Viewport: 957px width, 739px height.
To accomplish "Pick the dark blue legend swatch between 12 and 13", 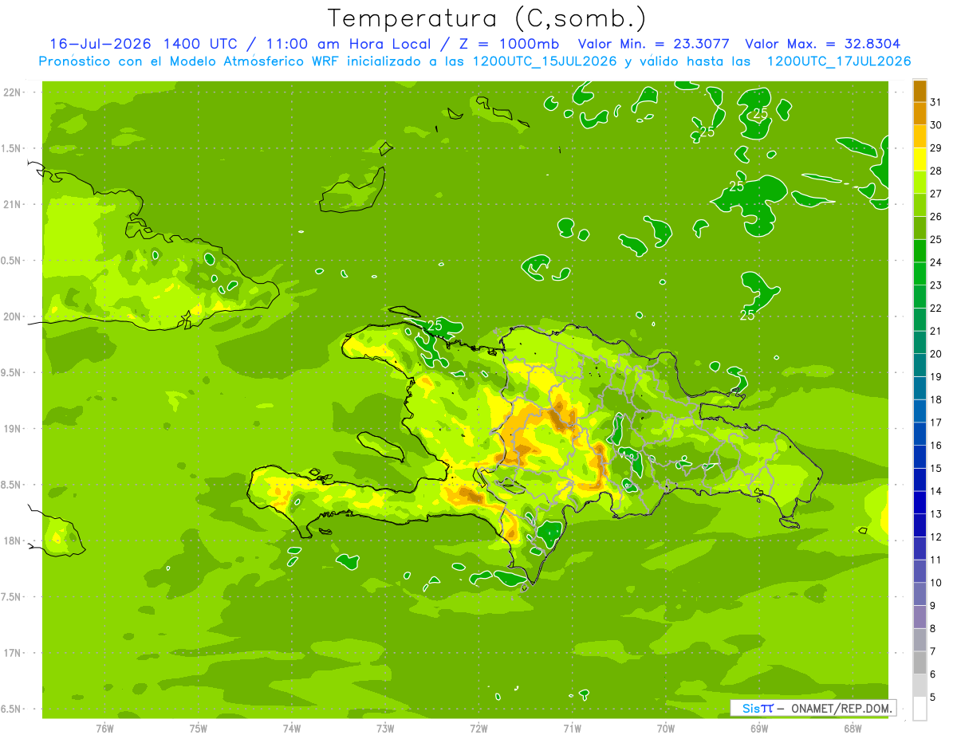I will (920, 525).
